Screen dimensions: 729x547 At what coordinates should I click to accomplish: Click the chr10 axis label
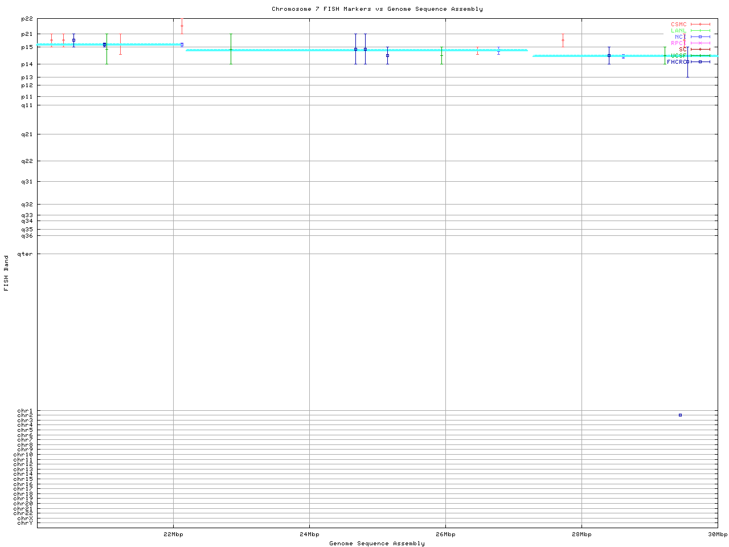[x=23, y=455]
